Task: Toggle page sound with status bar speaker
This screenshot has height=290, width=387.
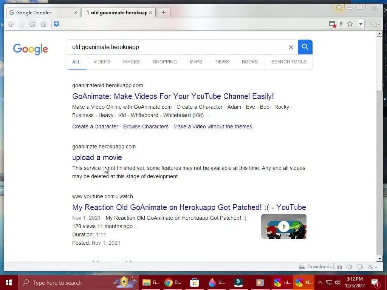Action: [x=349, y=267]
